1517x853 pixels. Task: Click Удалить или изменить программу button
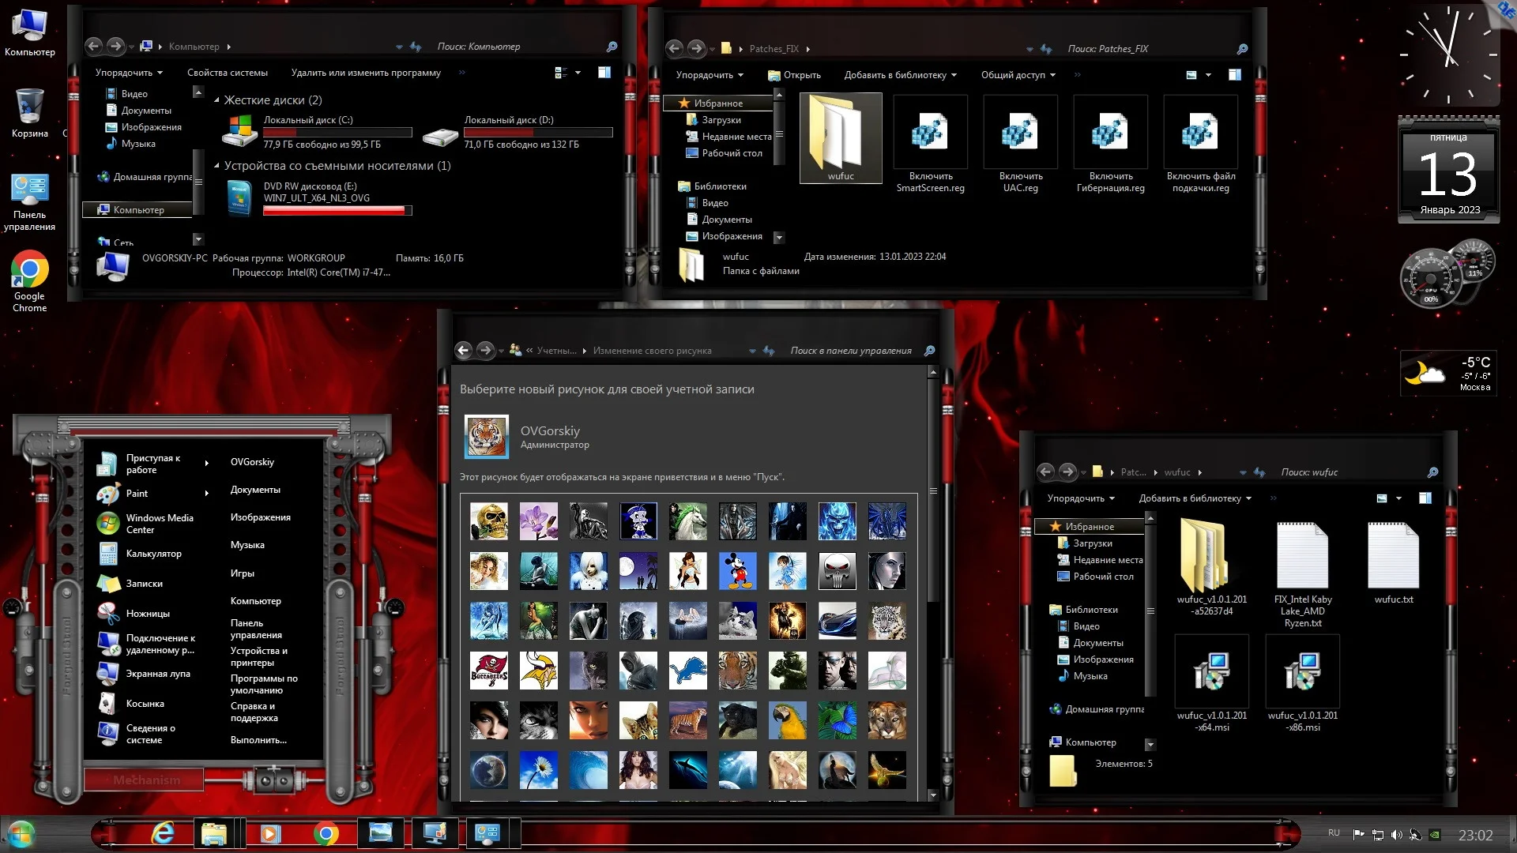(x=366, y=73)
